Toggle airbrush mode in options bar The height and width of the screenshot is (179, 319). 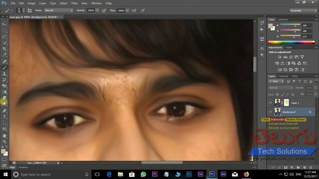tap(134, 10)
